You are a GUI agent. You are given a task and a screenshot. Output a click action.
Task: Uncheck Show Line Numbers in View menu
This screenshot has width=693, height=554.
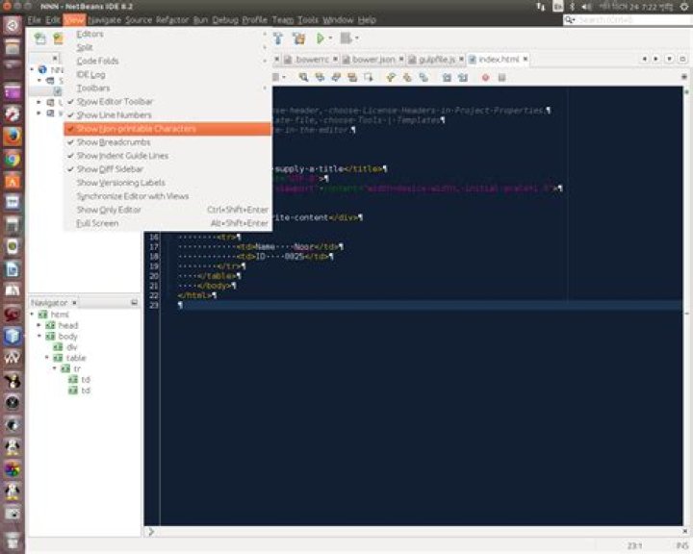167,114
